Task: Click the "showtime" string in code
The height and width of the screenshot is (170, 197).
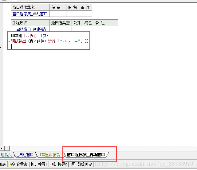Action: (70, 41)
